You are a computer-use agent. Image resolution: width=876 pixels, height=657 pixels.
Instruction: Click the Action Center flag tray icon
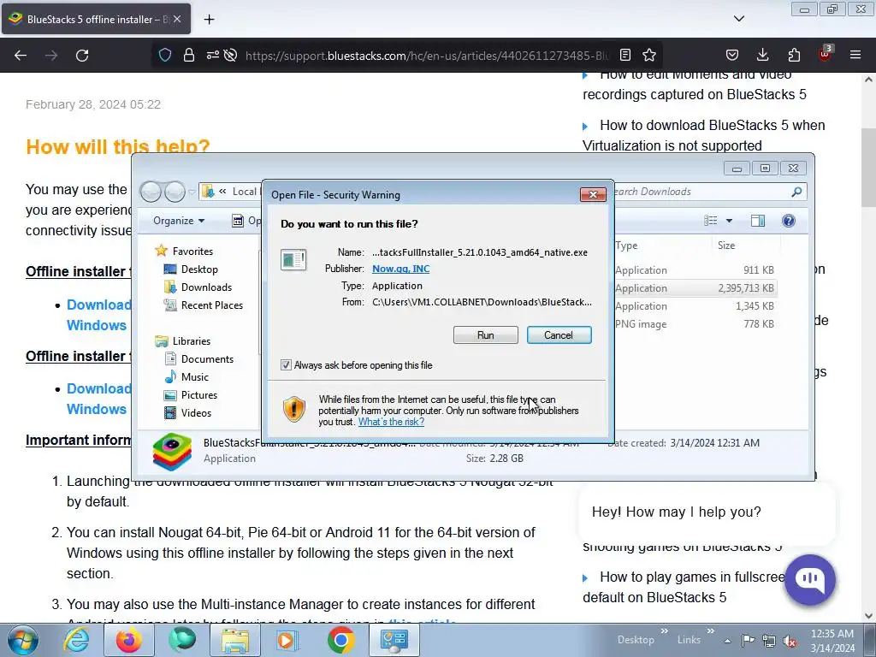(748, 640)
